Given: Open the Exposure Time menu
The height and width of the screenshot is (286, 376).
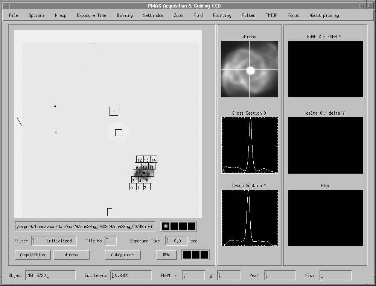Looking at the screenshot, I should click(91, 15).
